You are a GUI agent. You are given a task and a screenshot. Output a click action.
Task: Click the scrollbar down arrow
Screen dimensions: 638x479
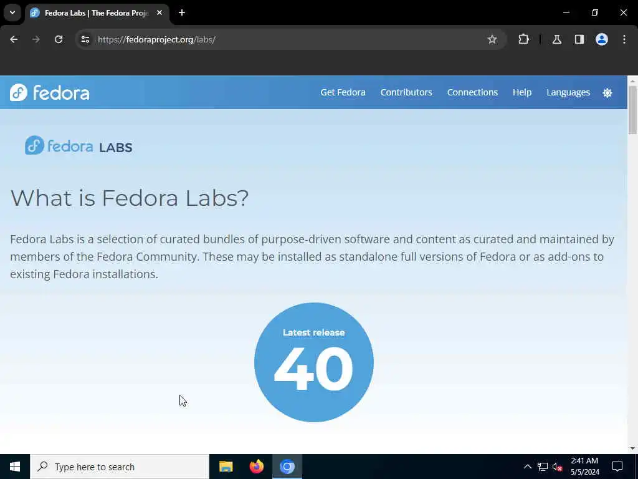click(x=632, y=448)
